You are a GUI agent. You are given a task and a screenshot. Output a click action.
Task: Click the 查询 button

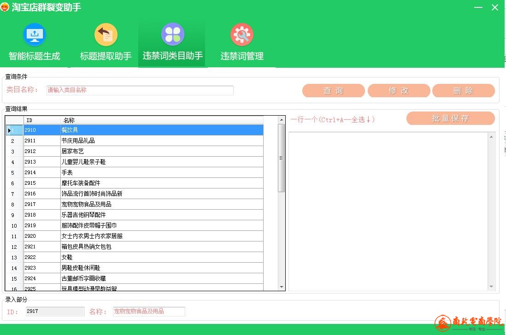click(333, 91)
